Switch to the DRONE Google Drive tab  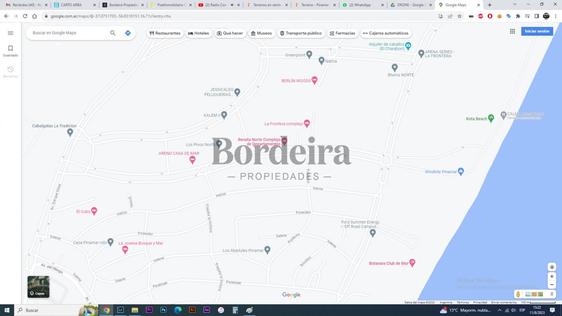pyautogui.click(x=411, y=5)
